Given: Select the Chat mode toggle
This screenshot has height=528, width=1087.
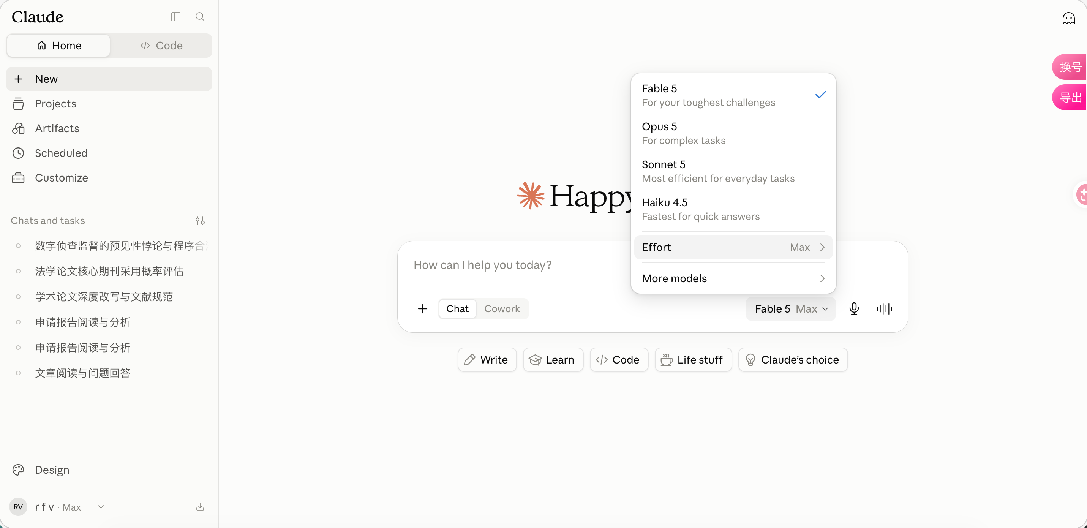Looking at the screenshot, I should click(x=457, y=309).
